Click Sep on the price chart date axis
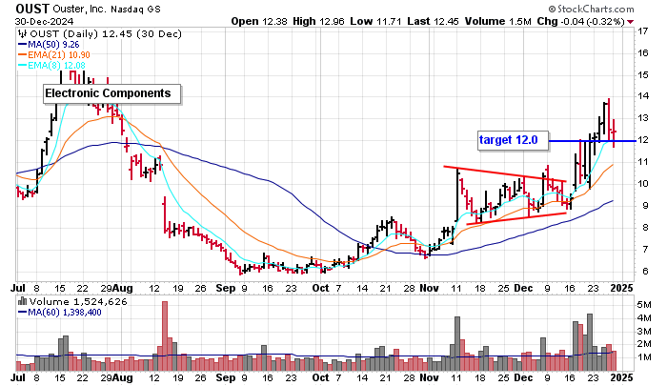The width and height of the screenshot is (667, 386). [226, 288]
